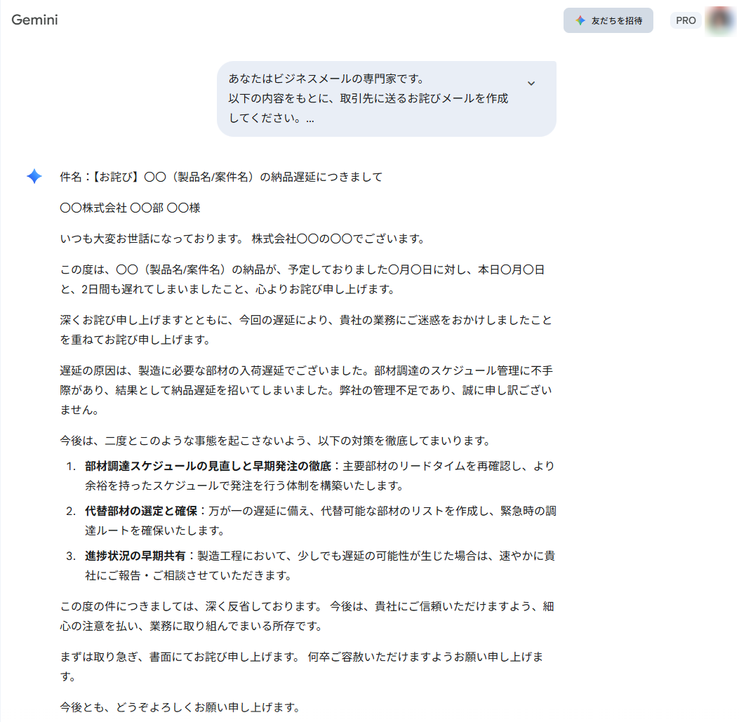The height and width of the screenshot is (722, 739).
Task: Click the PRO badge
Action: pos(686,21)
